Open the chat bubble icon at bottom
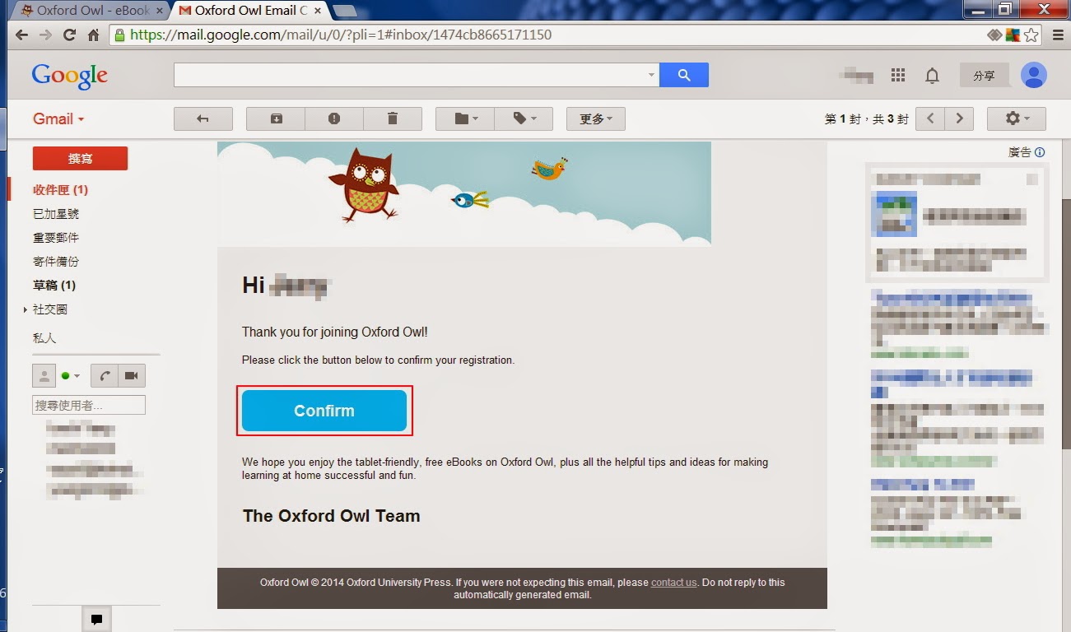The height and width of the screenshot is (632, 1071). click(97, 619)
